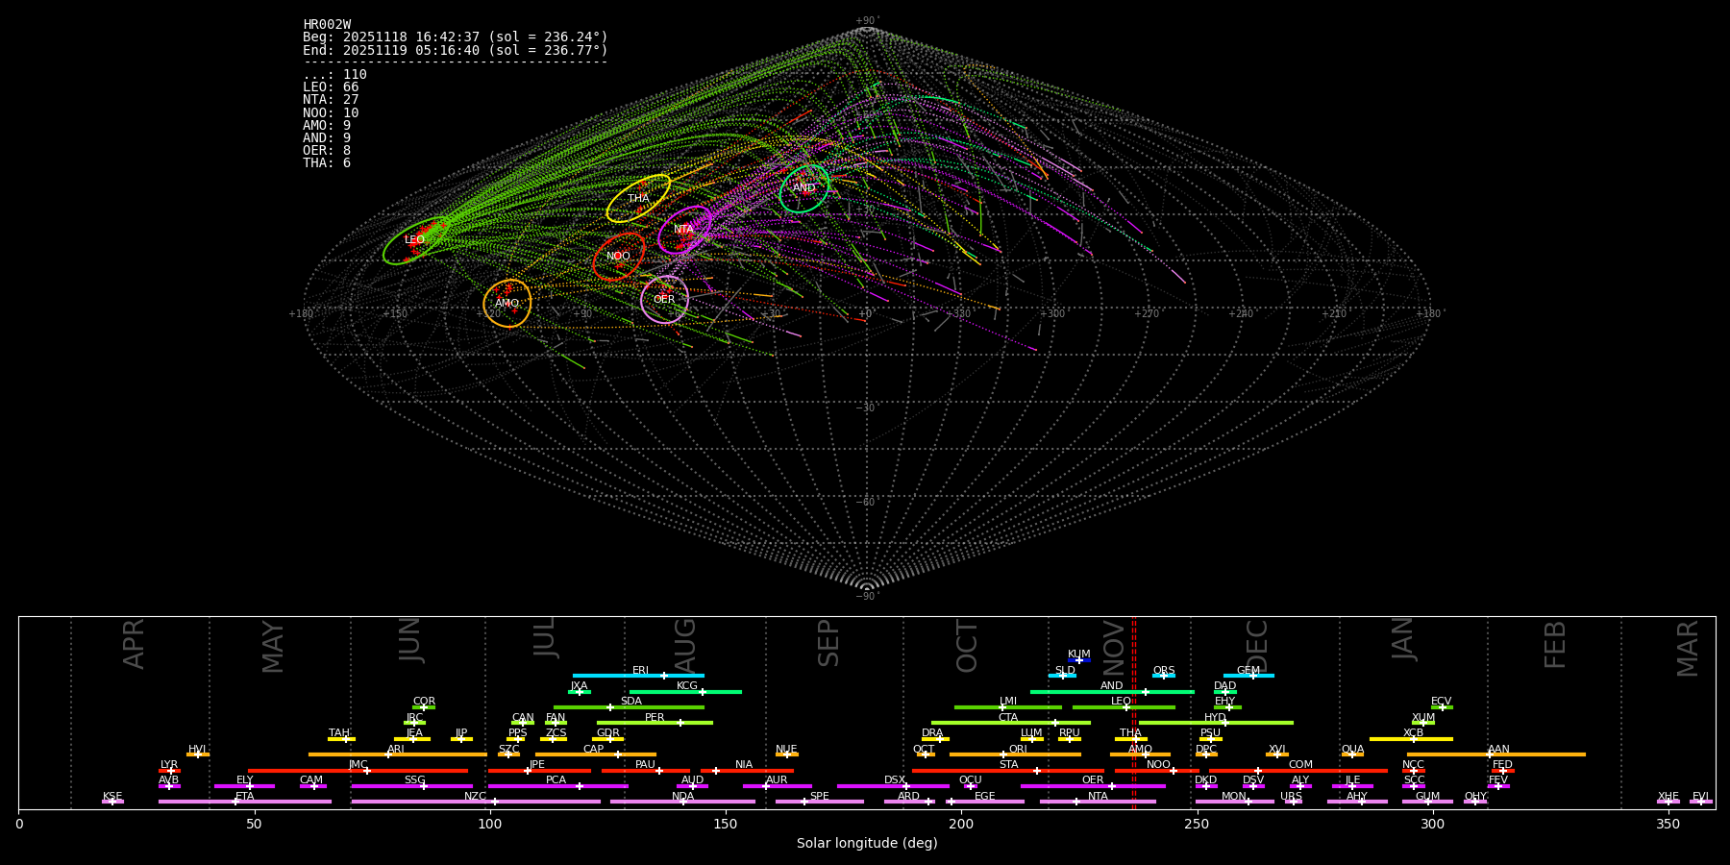The height and width of the screenshot is (865, 1730).
Task: Click the 100 tick on solar longitude axis
Action: pos(490,824)
